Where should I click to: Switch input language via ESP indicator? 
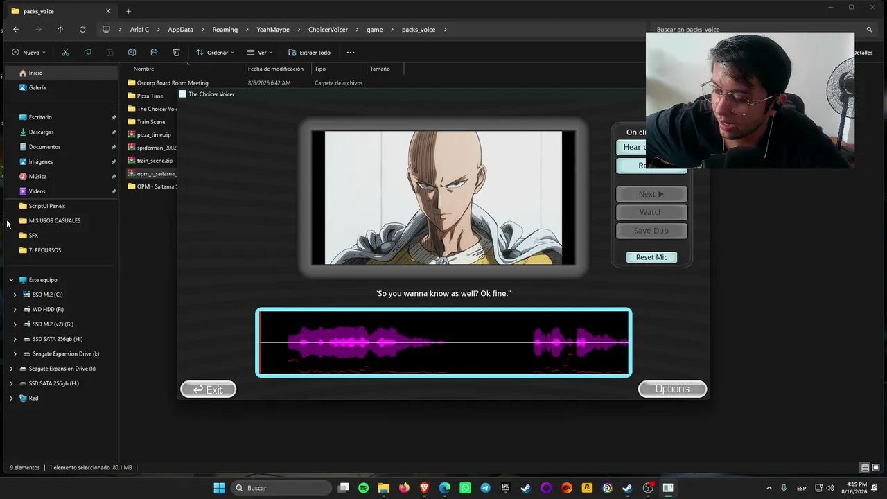801,488
